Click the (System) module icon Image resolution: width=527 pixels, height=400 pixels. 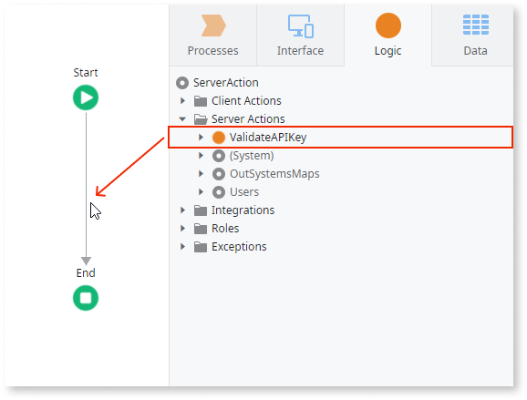[x=219, y=156]
